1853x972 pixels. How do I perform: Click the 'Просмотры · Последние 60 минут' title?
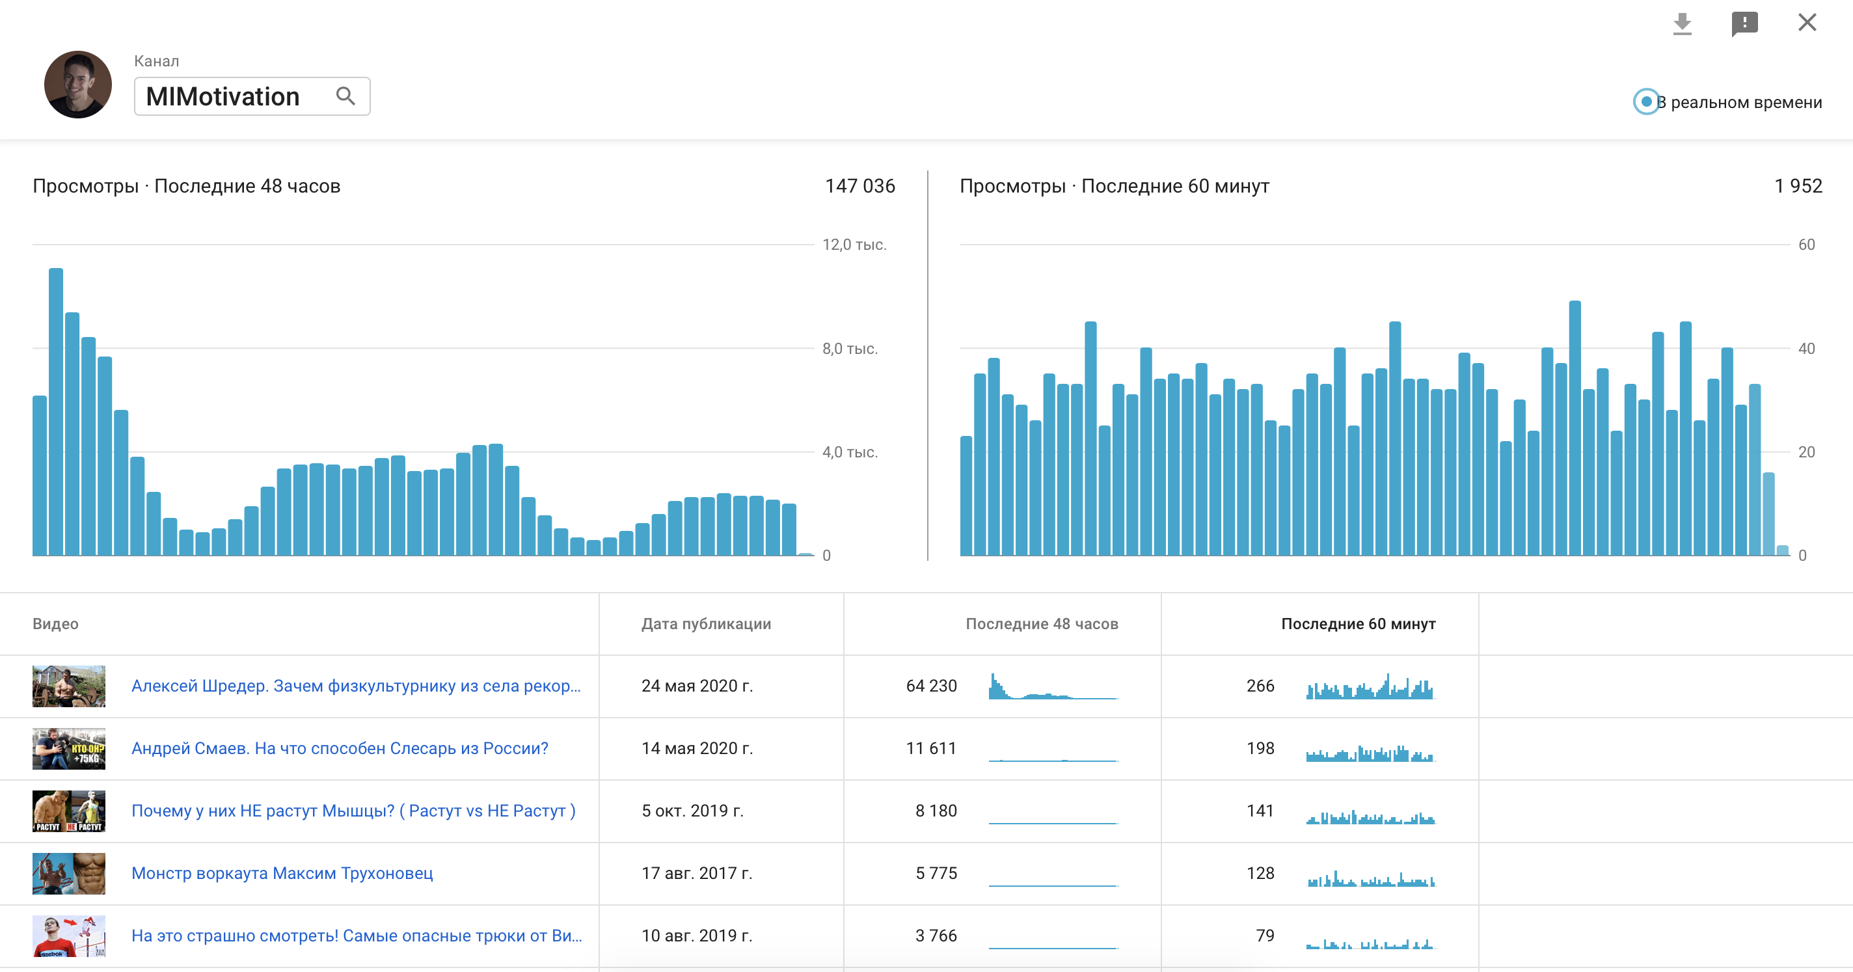(1115, 186)
